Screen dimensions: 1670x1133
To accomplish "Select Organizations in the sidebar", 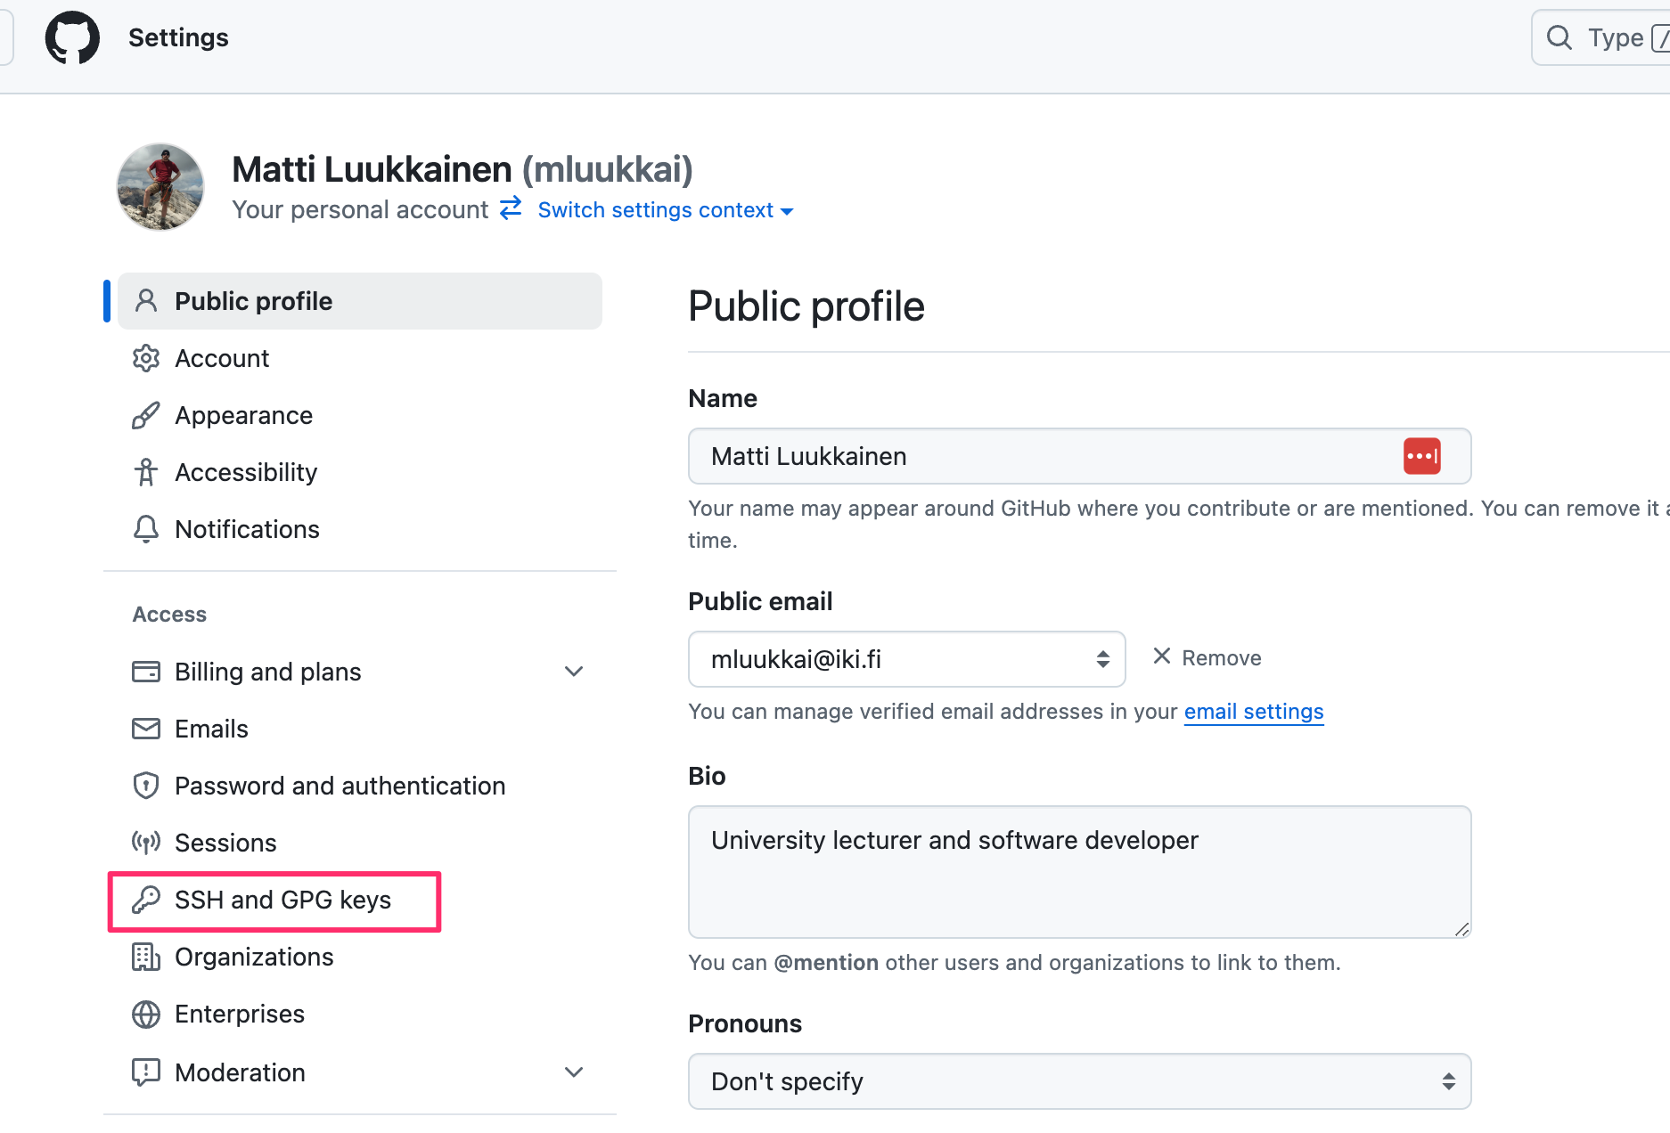I will pyautogui.click(x=254, y=957).
